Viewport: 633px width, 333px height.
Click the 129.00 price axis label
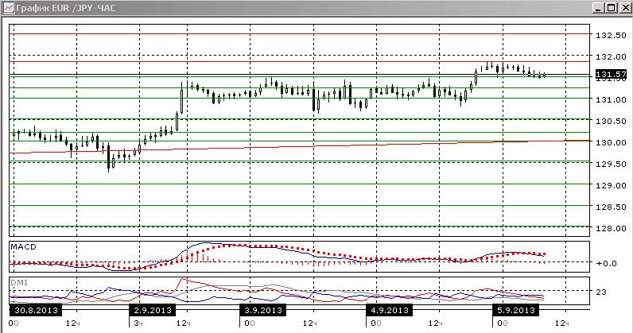pyautogui.click(x=611, y=185)
